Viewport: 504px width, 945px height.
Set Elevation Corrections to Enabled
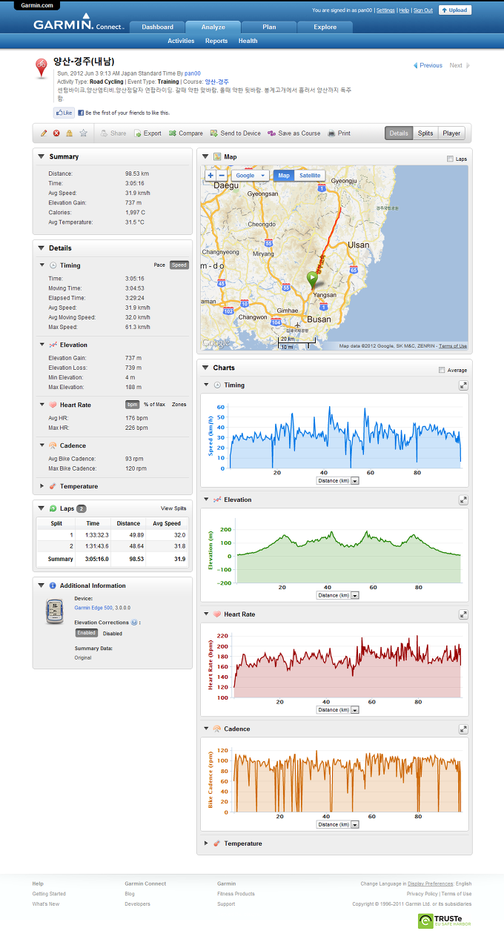pos(87,633)
